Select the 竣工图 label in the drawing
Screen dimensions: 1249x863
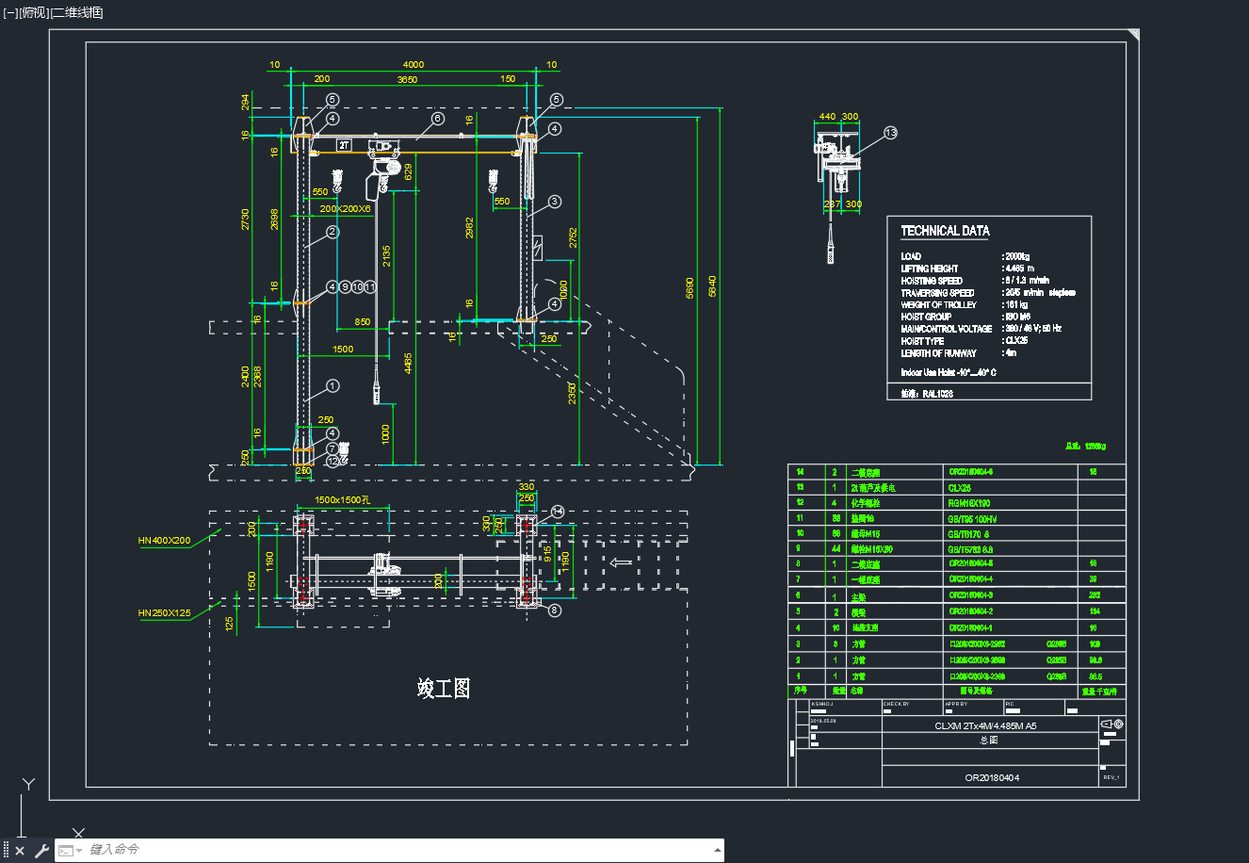[443, 688]
